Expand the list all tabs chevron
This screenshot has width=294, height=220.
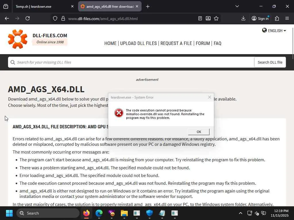tap(237, 6)
